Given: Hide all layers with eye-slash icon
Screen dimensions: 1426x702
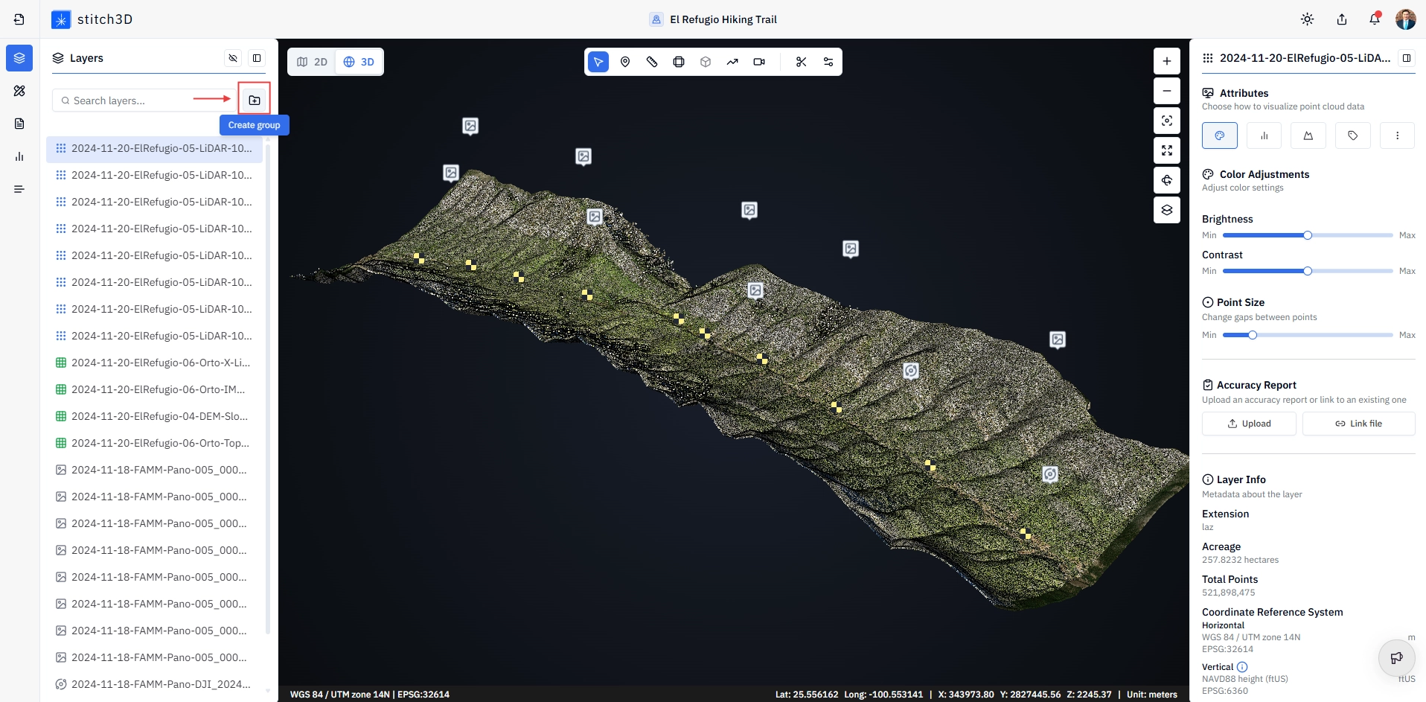Looking at the screenshot, I should click(x=233, y=58).
